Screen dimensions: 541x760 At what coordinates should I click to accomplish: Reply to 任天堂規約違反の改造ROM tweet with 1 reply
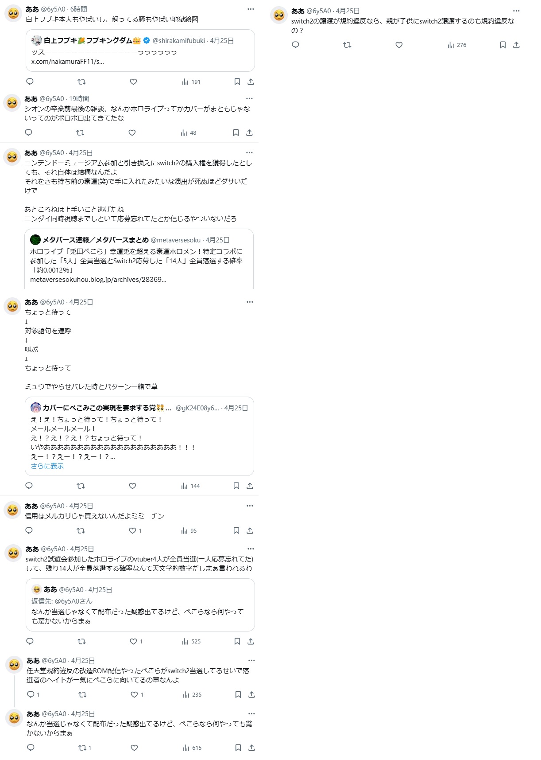33,694
